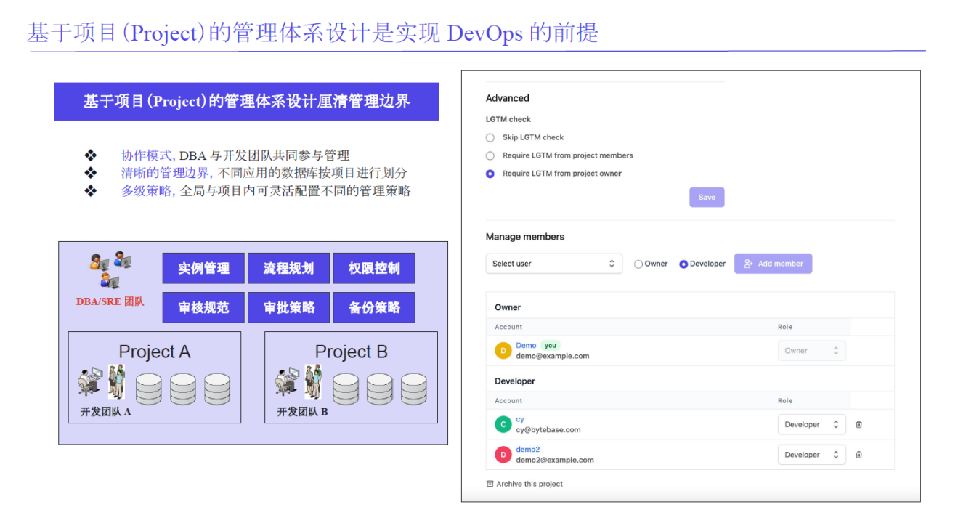The height and width of the screenshot is (523, 966).
Task: Click first database cylinder in Project A
Action: (x=149, y=389)
